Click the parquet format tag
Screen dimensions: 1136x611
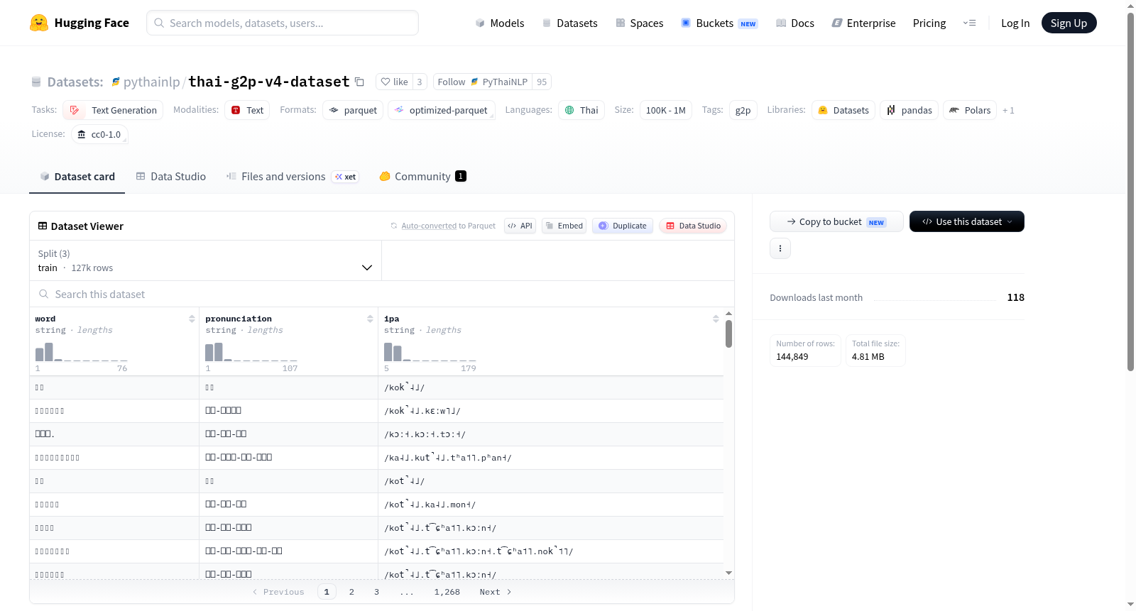[x=353, y=110]
